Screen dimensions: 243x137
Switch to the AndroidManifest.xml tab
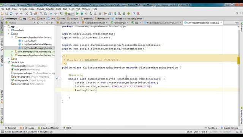point(95,23)
